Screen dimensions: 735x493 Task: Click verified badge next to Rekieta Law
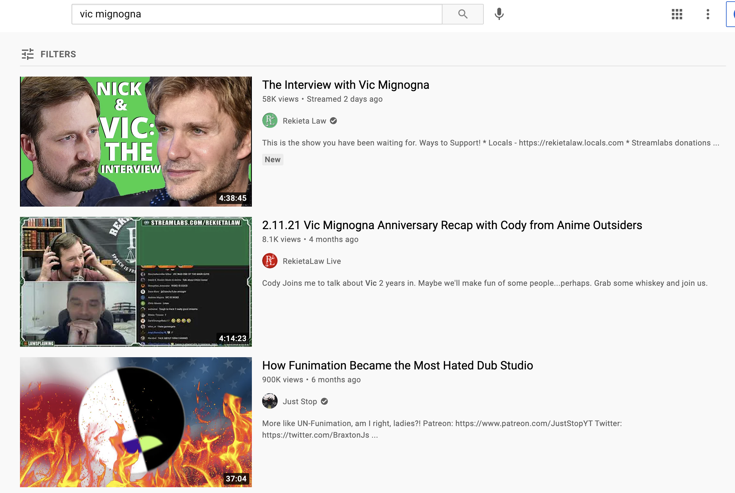pyautogui.click(x=333, y=121)
